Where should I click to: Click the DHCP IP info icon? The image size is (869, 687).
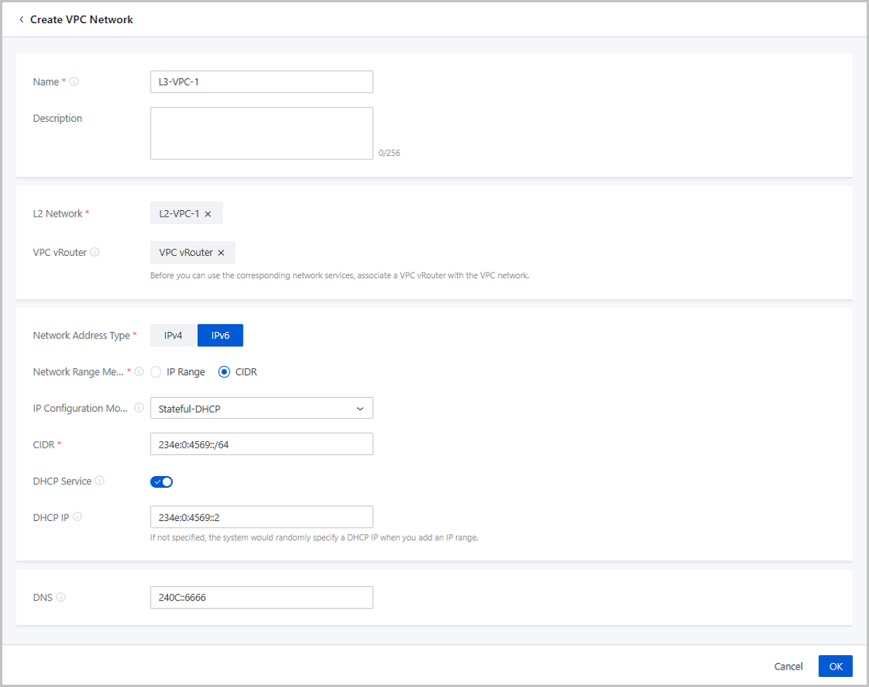[77, 517]
